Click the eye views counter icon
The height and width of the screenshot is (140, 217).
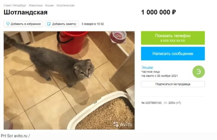click(165, 103)
